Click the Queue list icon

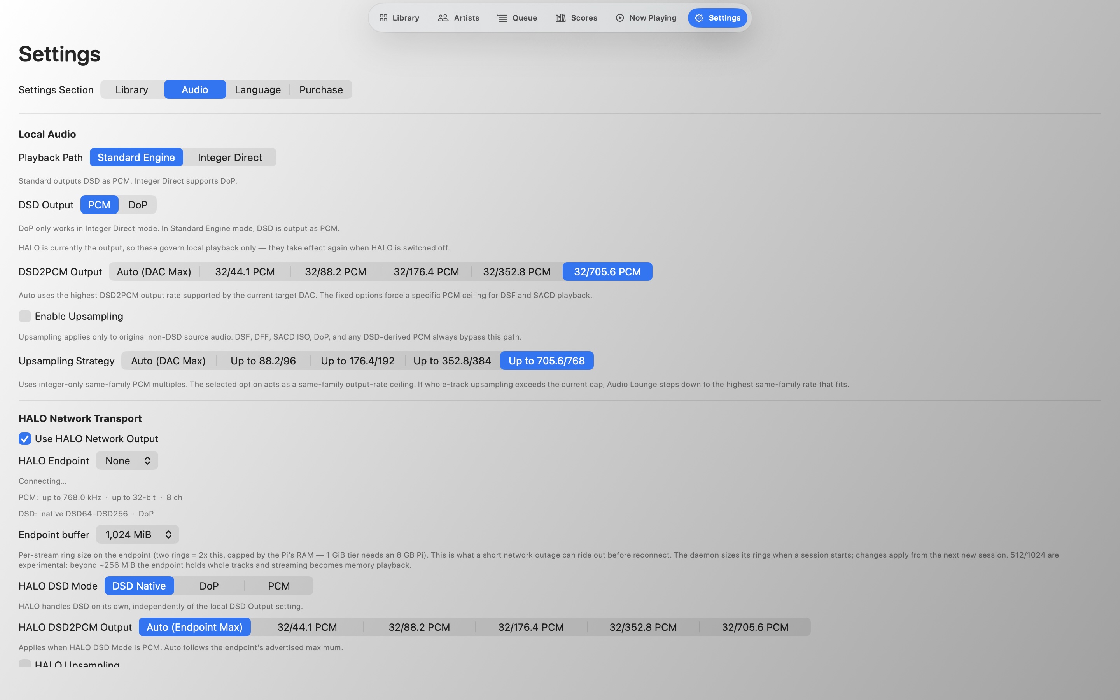coord(502,18)
